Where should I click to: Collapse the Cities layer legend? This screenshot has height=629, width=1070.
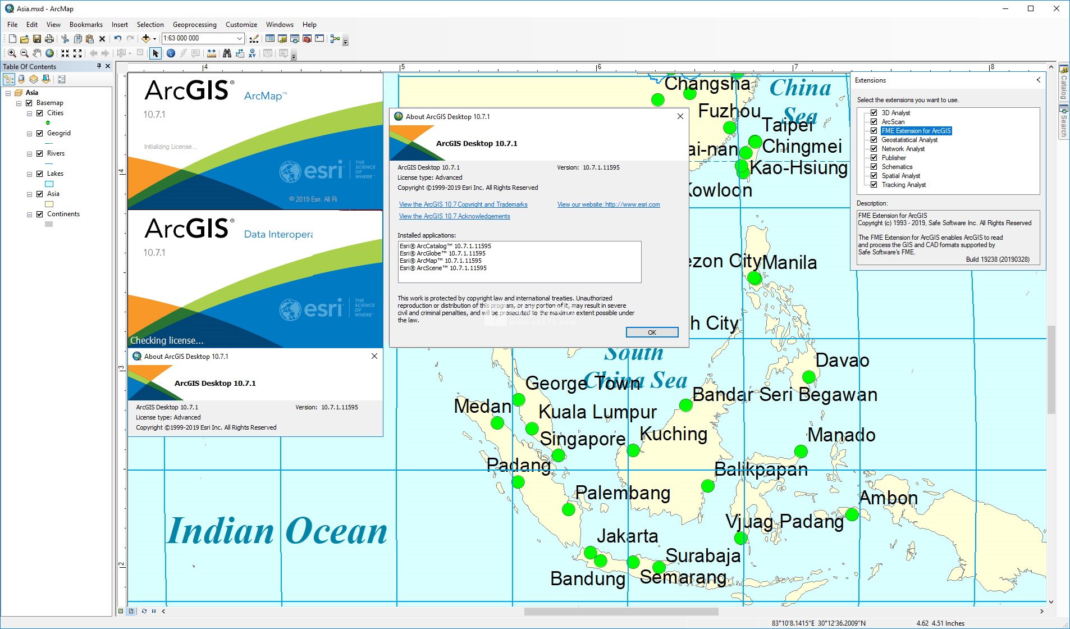(30, 113)
